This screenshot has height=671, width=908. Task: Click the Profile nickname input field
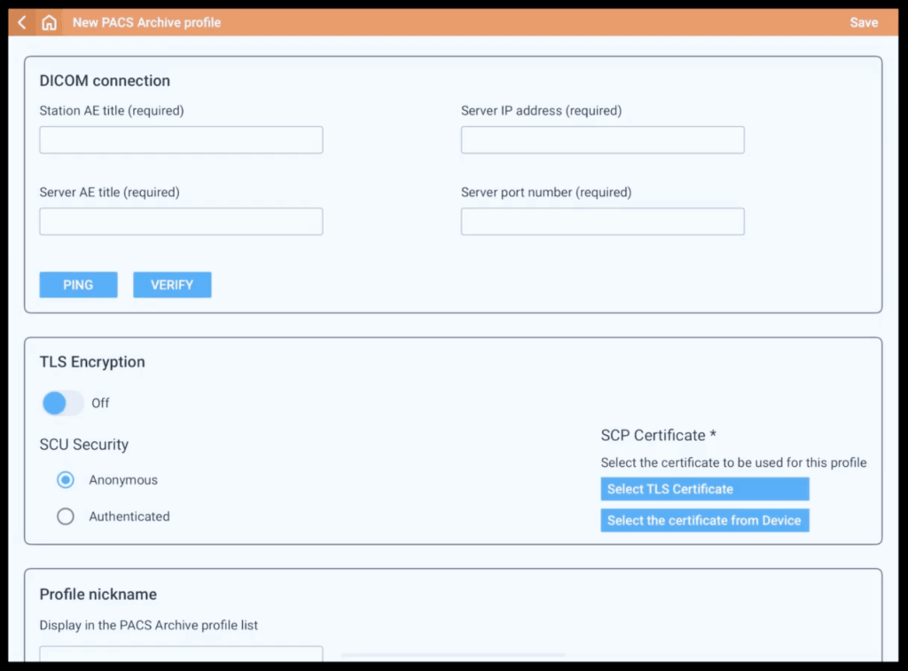point(181,657)
